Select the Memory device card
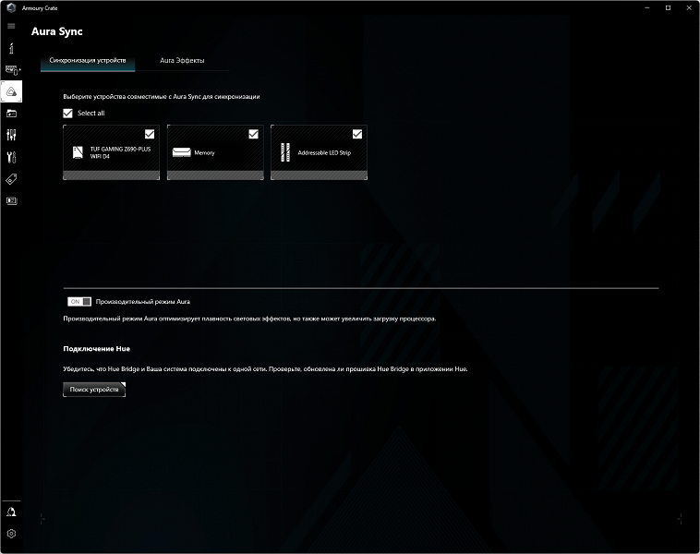Viewport: 700px width, 554px height. pyautogui.click(x=215, y=152)
